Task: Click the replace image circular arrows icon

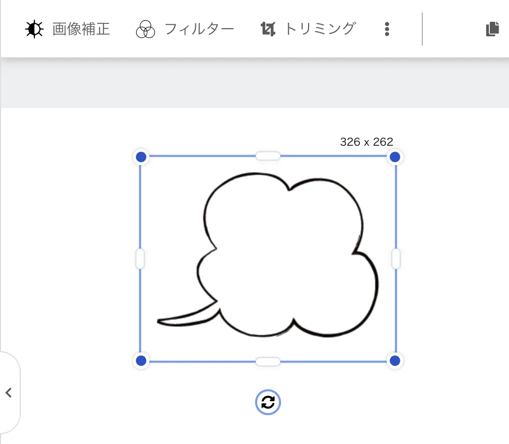Action: (x=267, y=402)
